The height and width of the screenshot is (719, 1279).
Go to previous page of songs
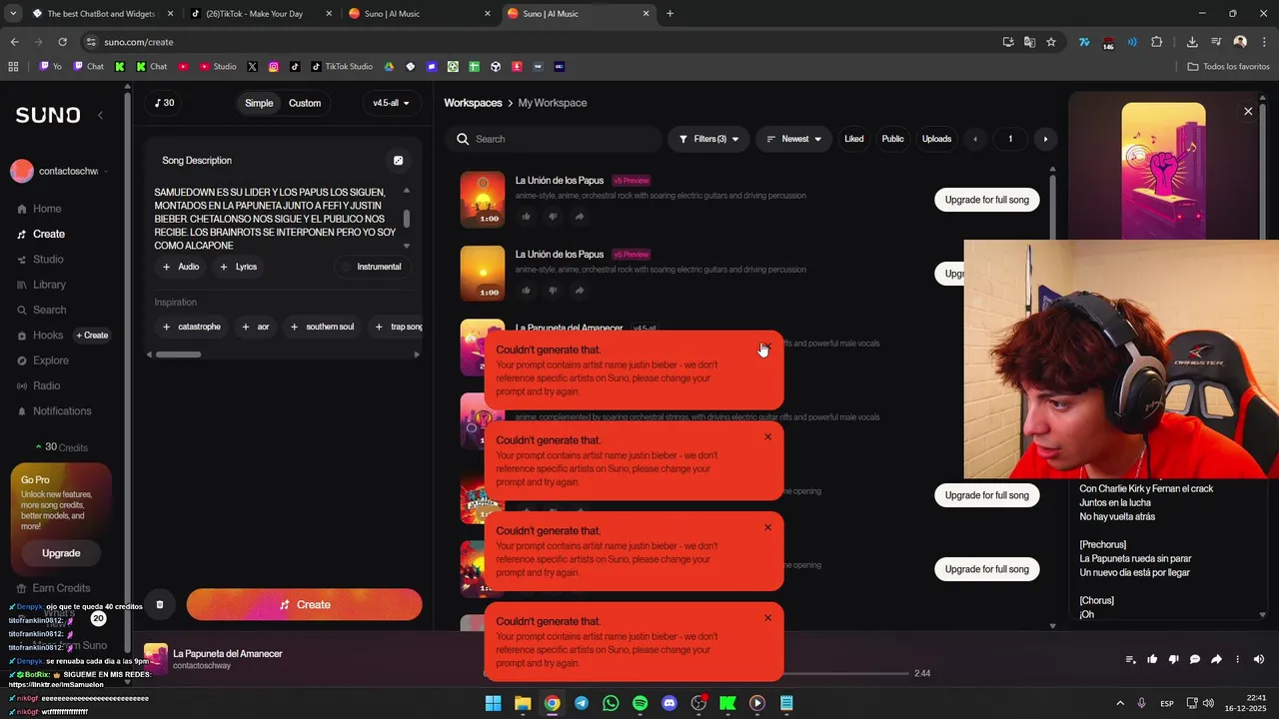975,139
